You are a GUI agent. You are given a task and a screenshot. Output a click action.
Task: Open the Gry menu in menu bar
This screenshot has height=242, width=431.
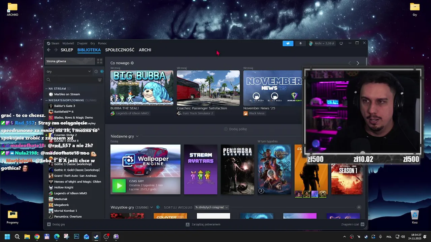[x=93, y=43]
